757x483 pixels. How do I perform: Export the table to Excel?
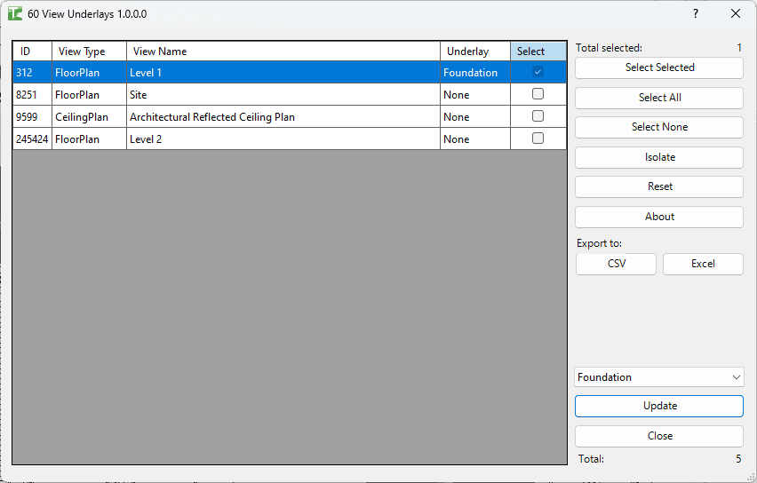703,264
